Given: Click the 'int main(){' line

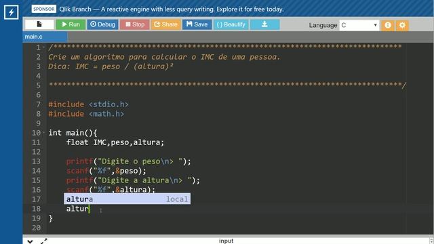Looking at the screenshot, I should click(73, 133).
